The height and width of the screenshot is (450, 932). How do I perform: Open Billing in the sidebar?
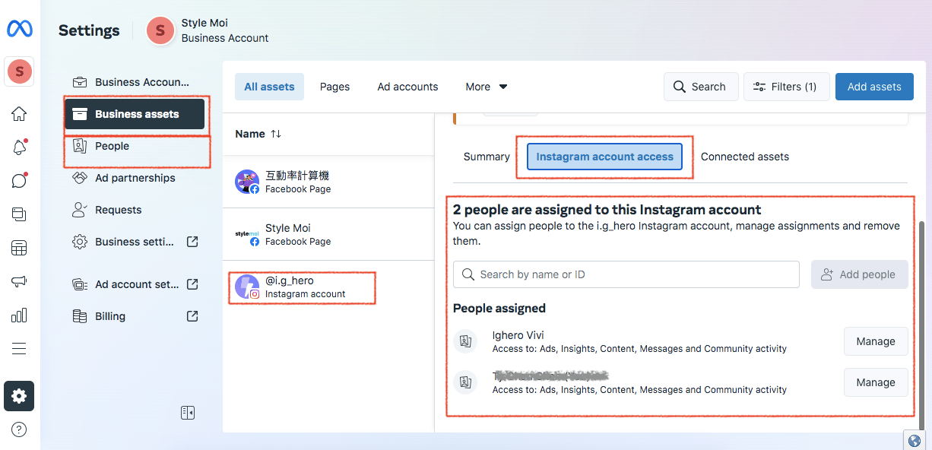[135, 316]
